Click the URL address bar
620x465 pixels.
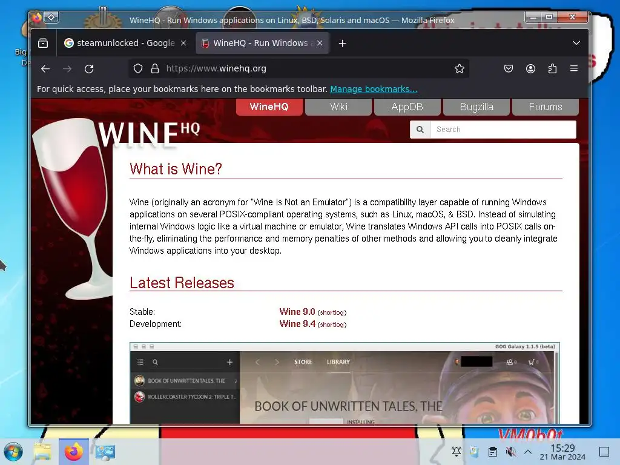(298, 68)
